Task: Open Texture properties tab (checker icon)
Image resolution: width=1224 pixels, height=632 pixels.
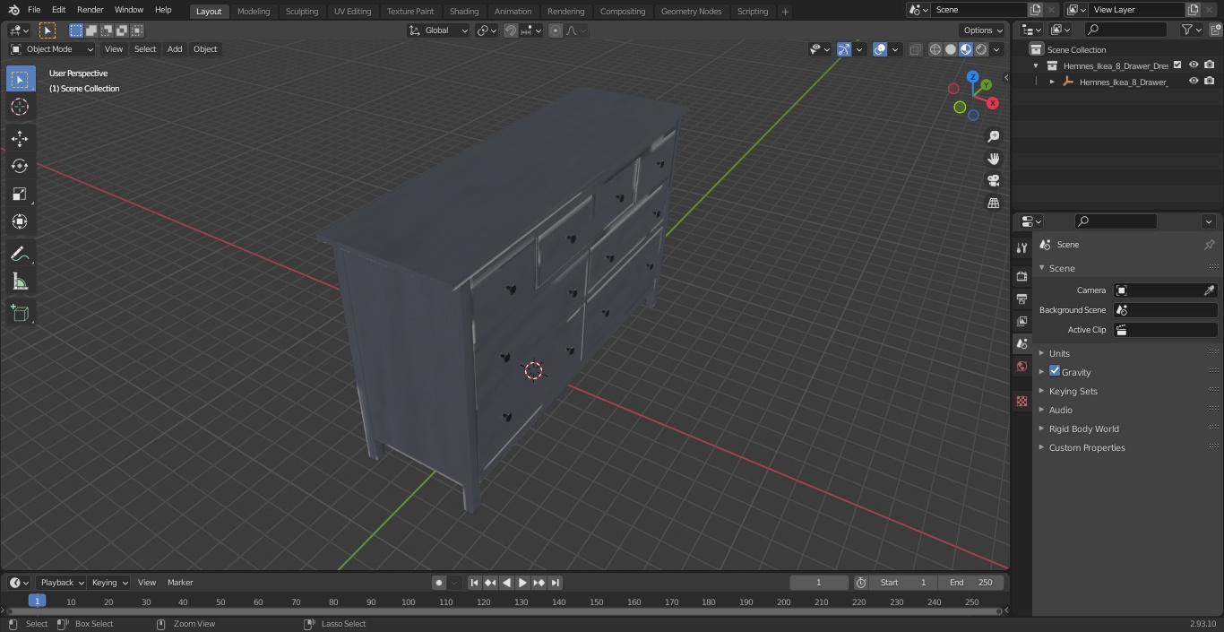Action: (x=1021, y=401)
